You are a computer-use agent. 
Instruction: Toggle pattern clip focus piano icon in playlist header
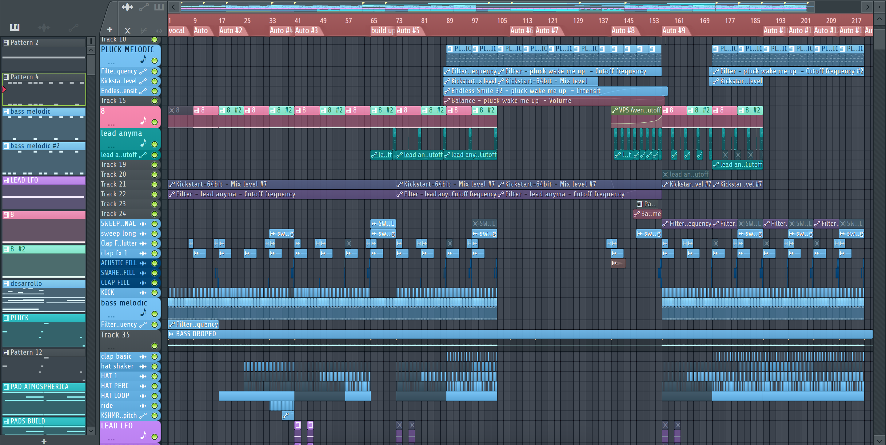[x=159, y=7]
